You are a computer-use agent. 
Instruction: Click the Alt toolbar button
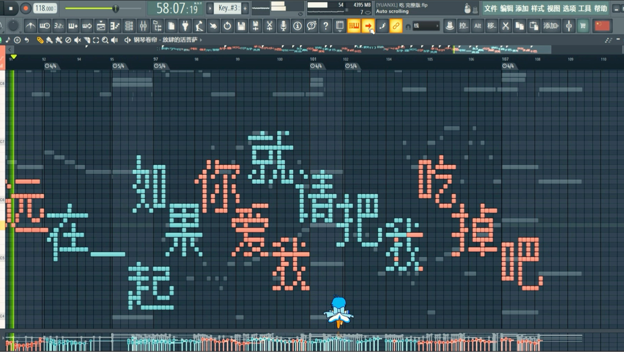tap(478, 26)
